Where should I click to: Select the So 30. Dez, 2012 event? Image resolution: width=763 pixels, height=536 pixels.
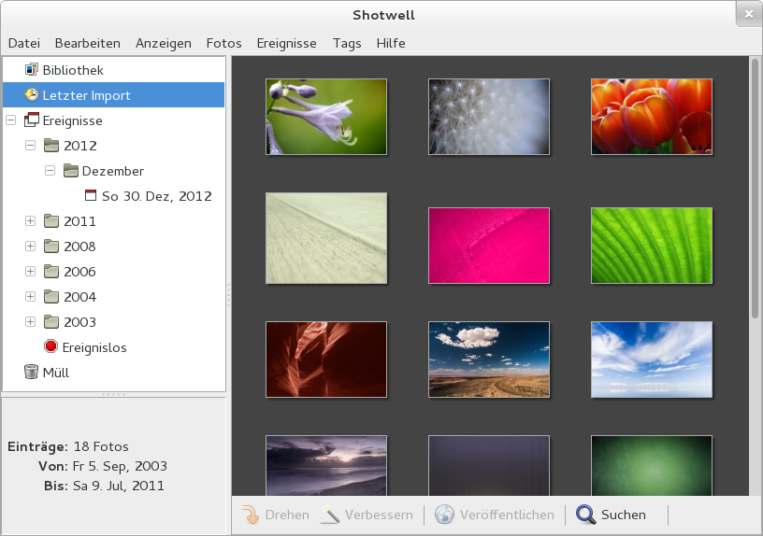(x=156, y=196)
